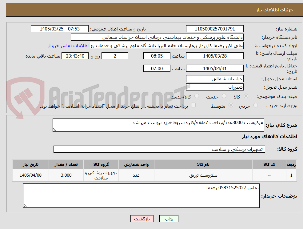Toggle the اسناد خزانه اسلامی payment checkbox
The image size is (303, 229).
193,105
